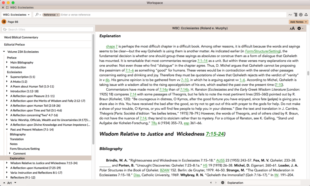Select the Explanation tab at the bottom
Viewport: 310px width, 186px height.
(x=236, y=182)
